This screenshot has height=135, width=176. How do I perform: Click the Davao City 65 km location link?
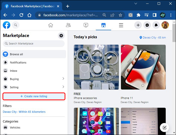pyautogui.click(x=153, y=37)
